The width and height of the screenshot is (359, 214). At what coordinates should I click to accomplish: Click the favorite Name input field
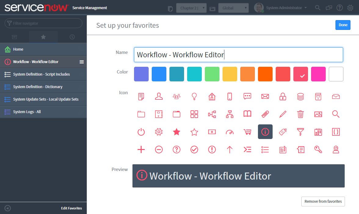pos(238,55)
